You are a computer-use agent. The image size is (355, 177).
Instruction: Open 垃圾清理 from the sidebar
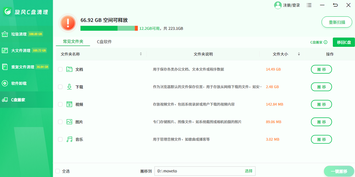(26, 34)
